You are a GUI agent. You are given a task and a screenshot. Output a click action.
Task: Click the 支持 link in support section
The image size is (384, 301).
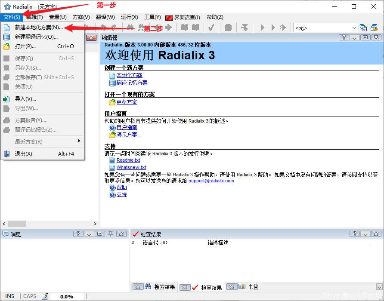(122, 194)
